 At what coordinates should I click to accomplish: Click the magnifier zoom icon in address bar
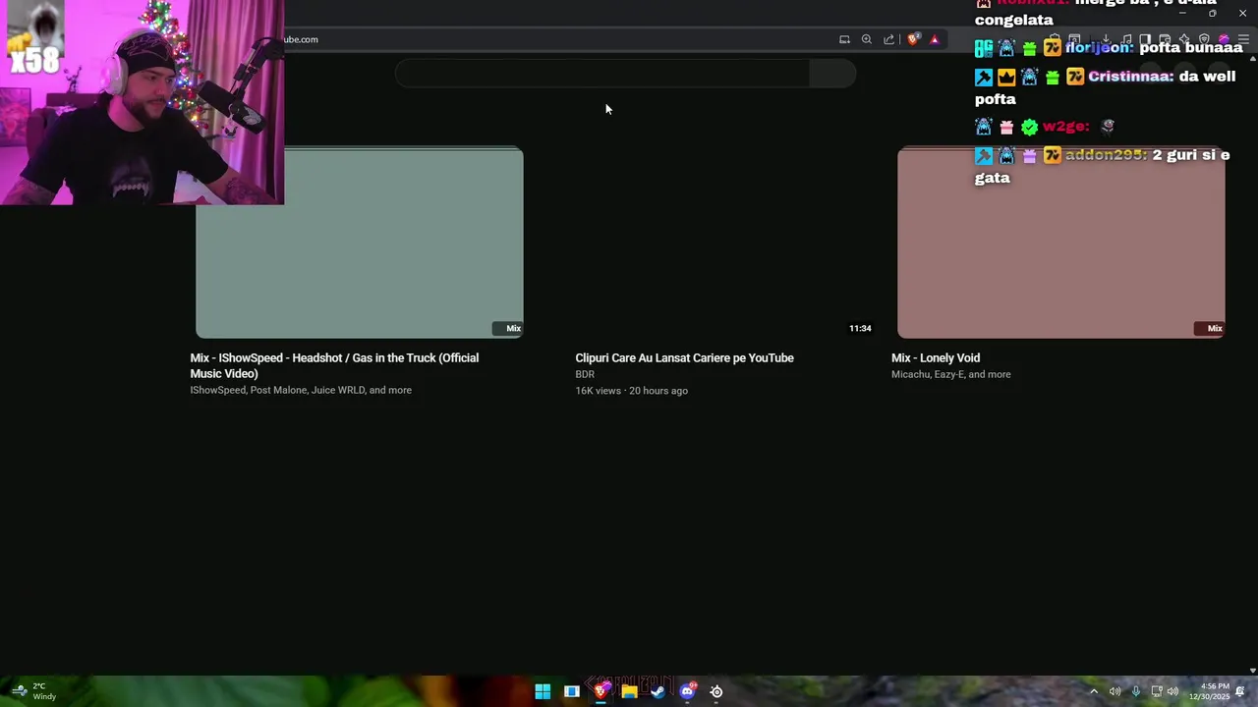point(867,39)
